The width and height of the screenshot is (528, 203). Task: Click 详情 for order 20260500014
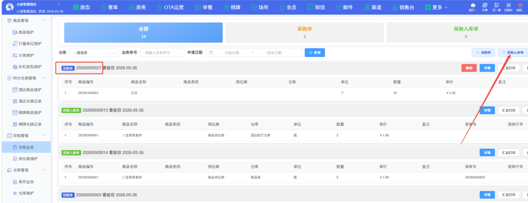point(487,153)
